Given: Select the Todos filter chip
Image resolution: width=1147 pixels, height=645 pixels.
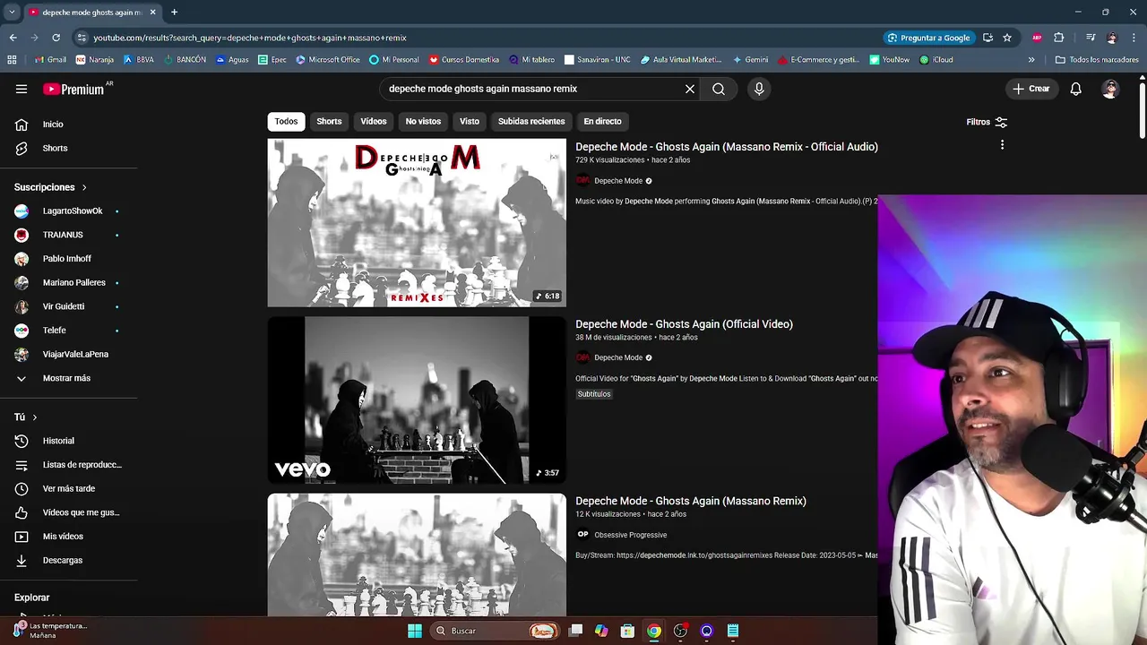Looking at the screenshot, I should pos(286,121).
